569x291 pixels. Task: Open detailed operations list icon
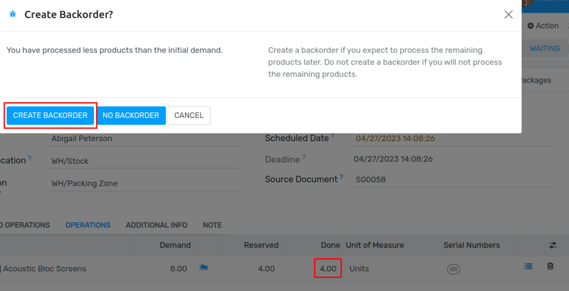528,267
